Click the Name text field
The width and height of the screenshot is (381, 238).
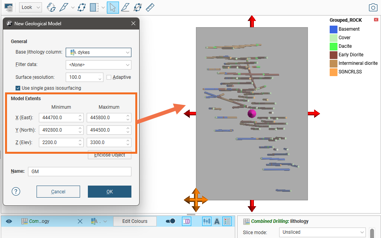79,171
